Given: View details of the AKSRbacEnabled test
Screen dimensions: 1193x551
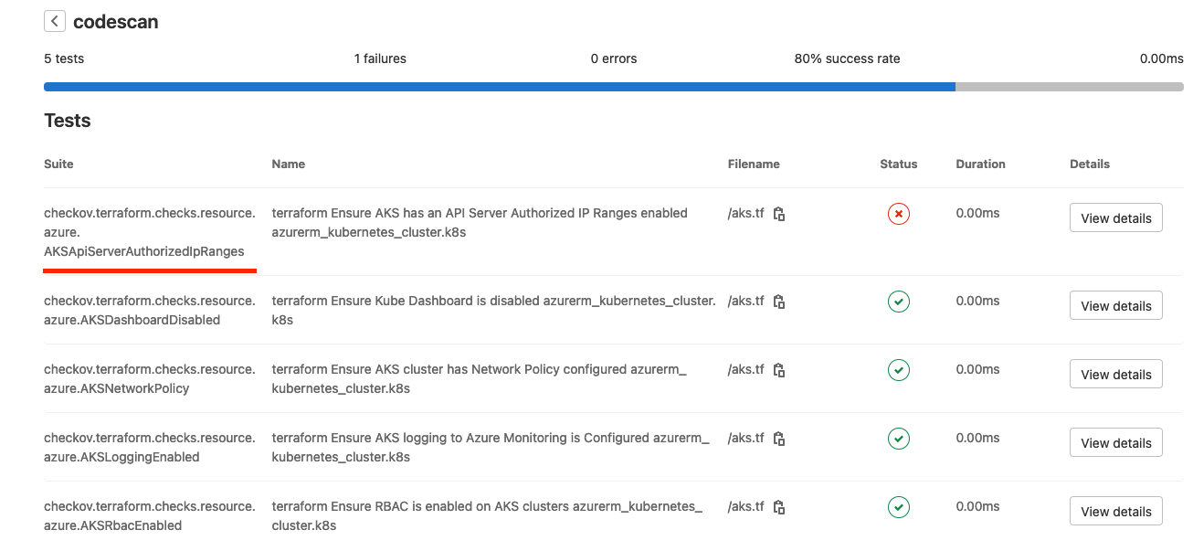Looking at the screenshot, I should click(1115, 511).
